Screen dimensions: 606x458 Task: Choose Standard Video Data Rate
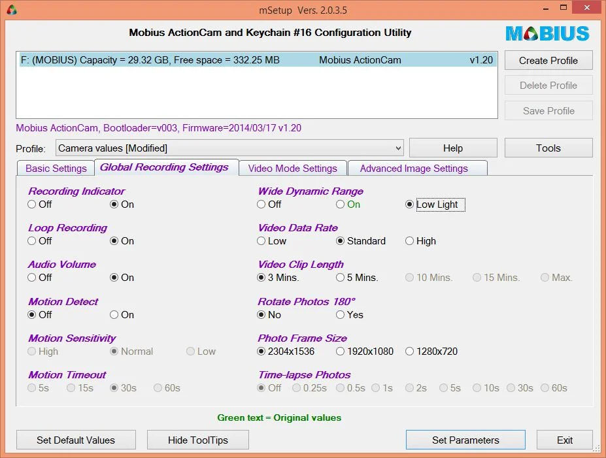tap(361, 241)
